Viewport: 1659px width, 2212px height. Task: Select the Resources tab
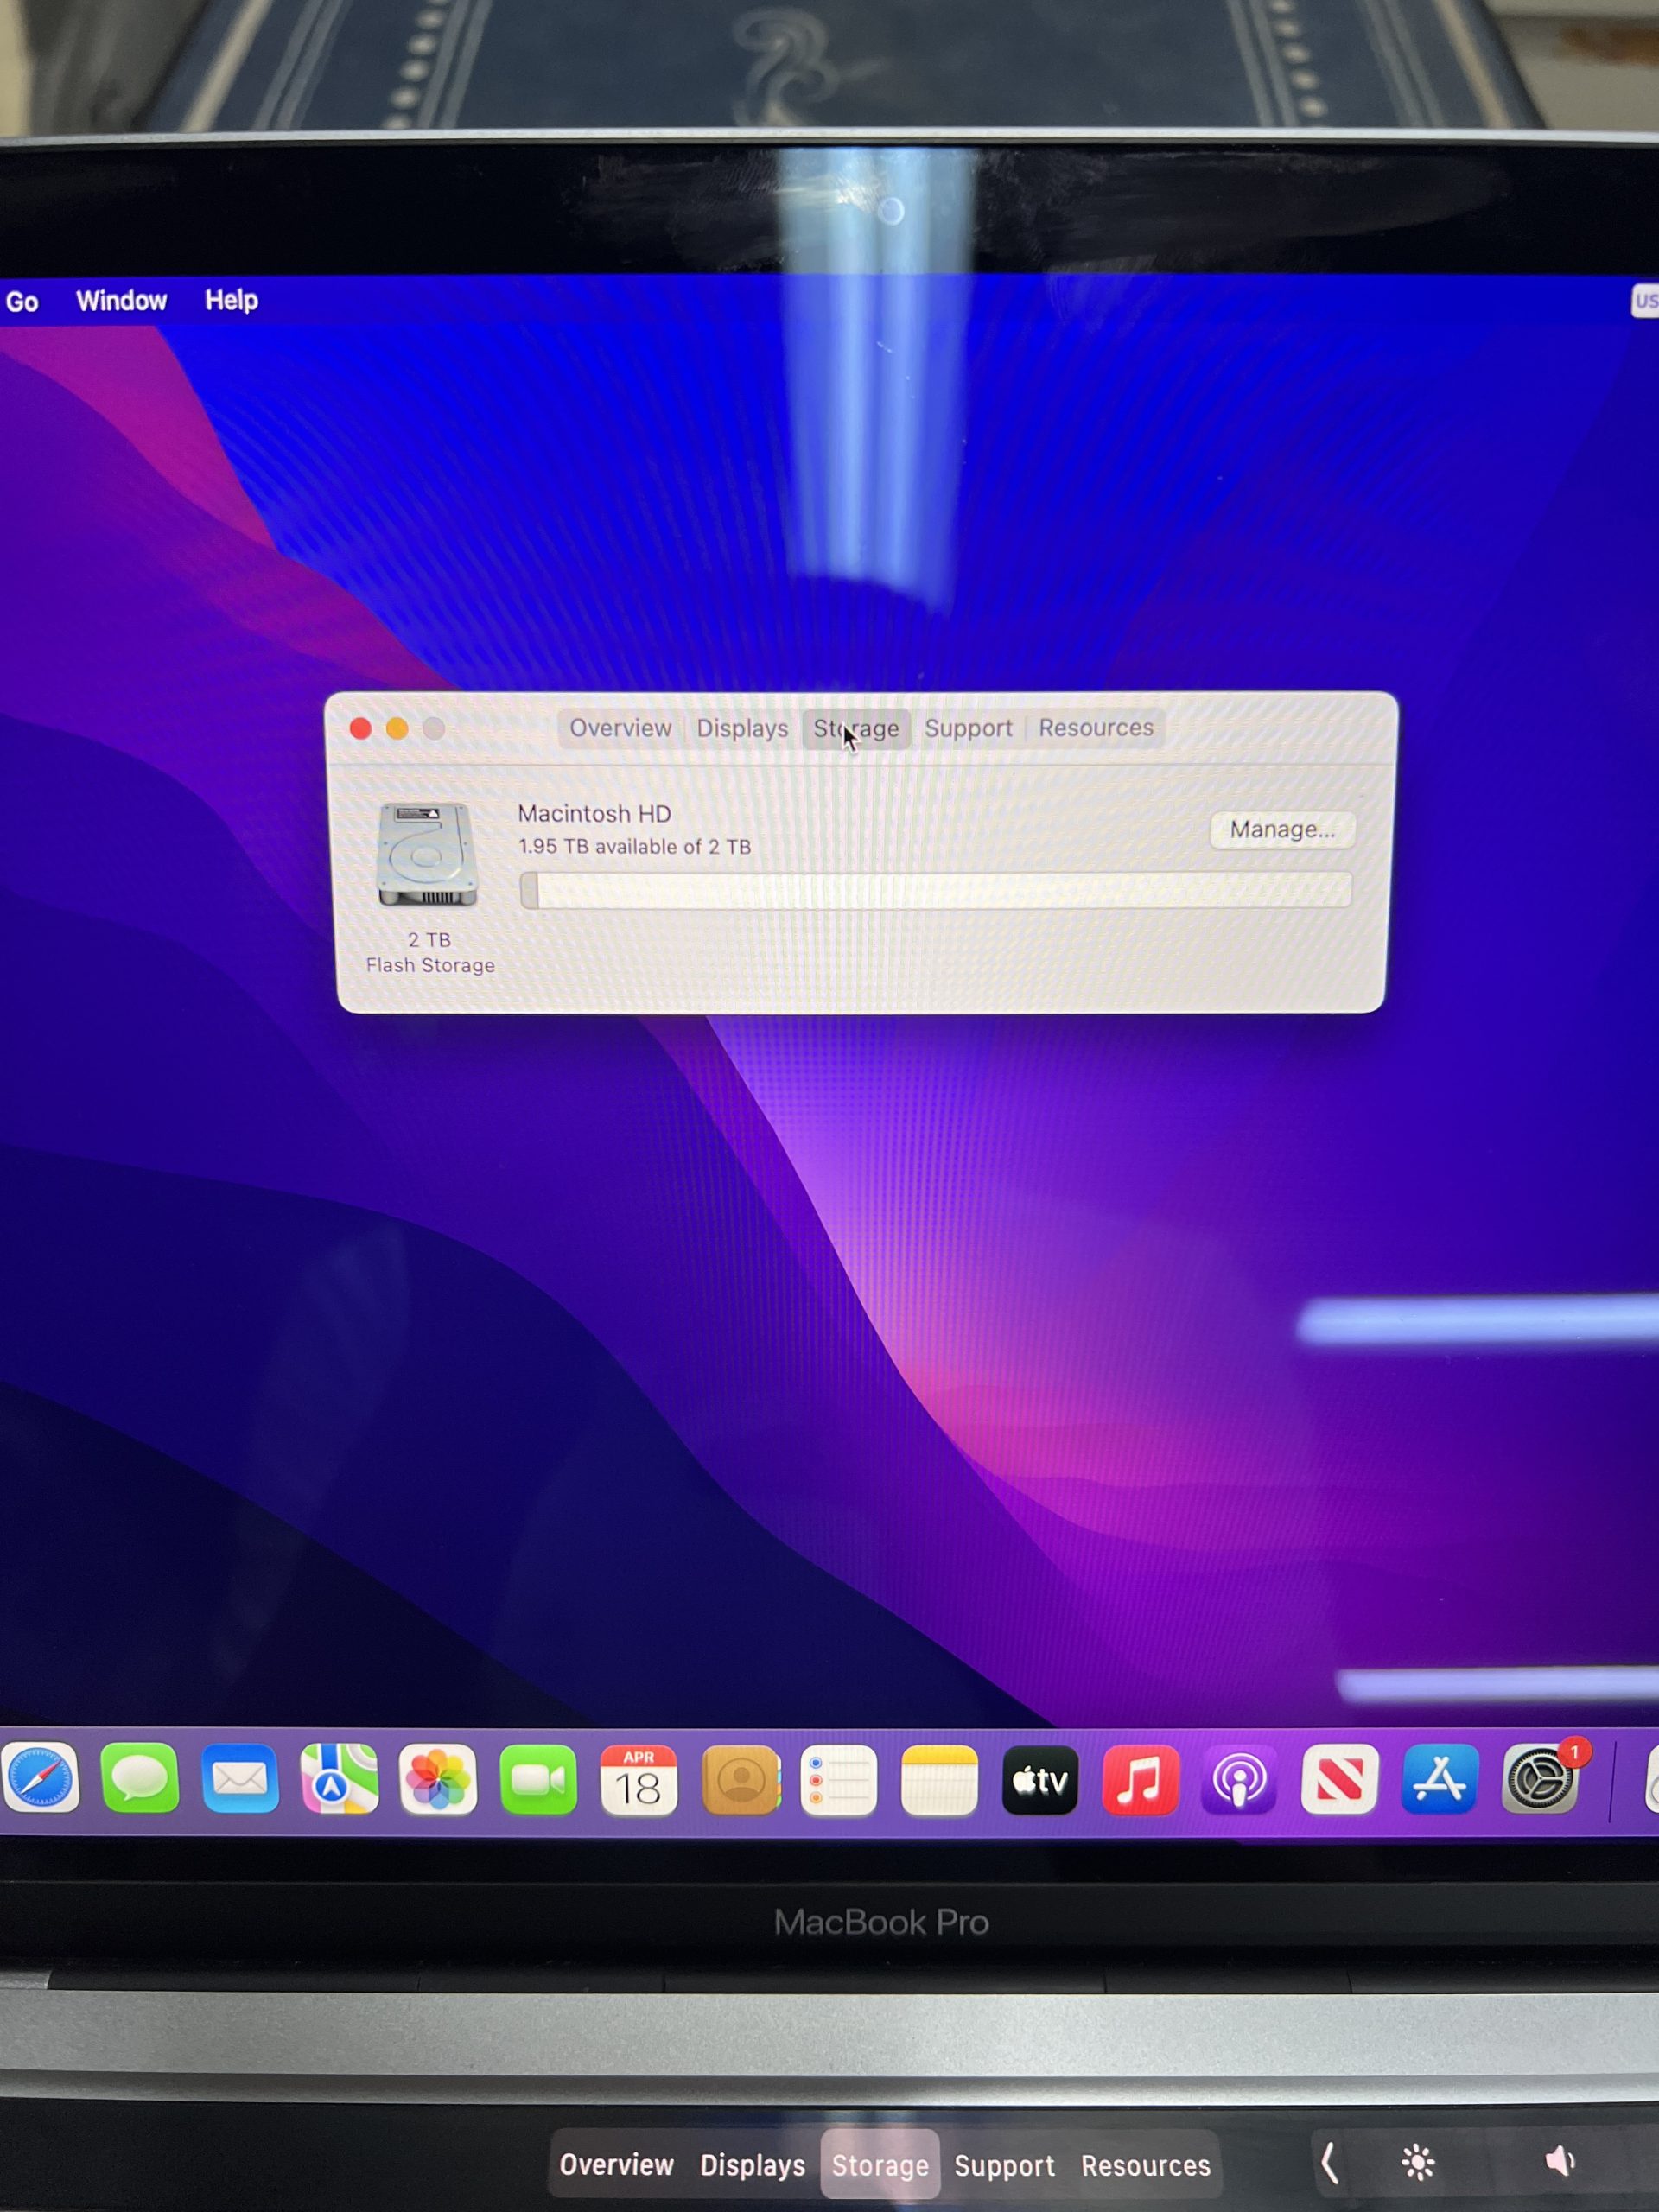1096,727
